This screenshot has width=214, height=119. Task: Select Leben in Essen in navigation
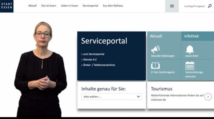tap(69, 6)
